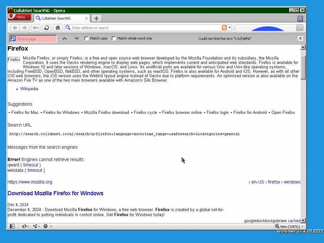324x243 pixels.
Task: Open the Opera Link sync icon dropdown
Action: pos(25,226)
